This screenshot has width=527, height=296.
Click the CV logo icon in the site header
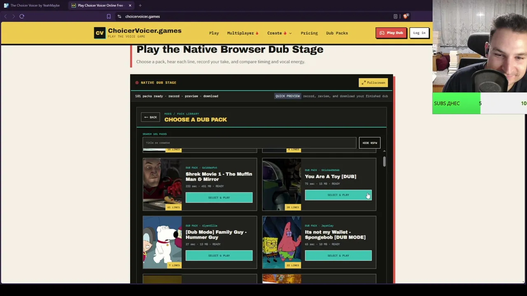click(x=100, y=33)
